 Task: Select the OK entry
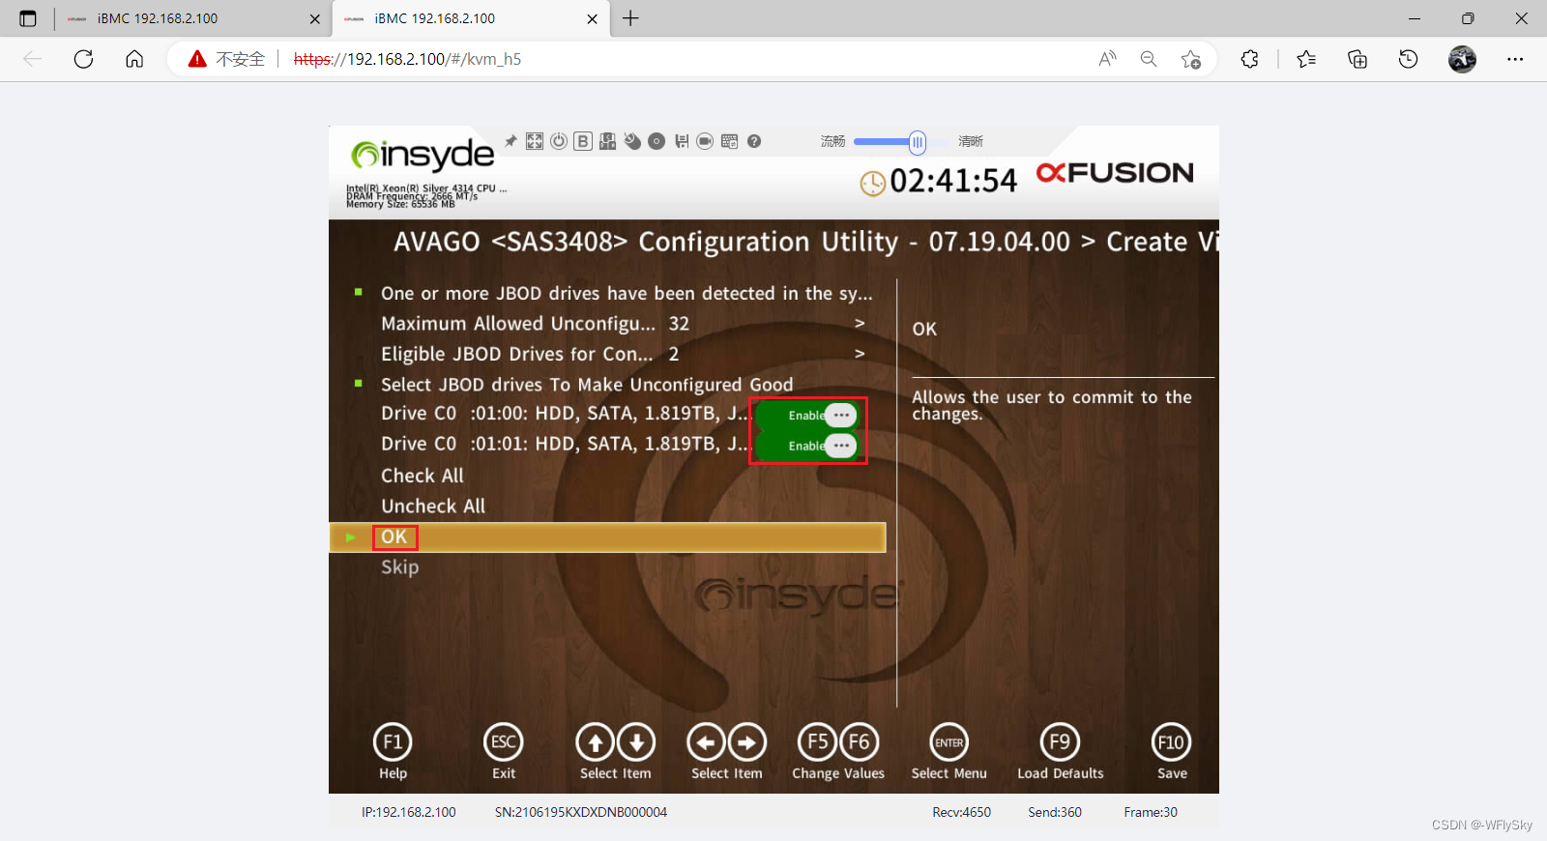(x=607, y=536)
